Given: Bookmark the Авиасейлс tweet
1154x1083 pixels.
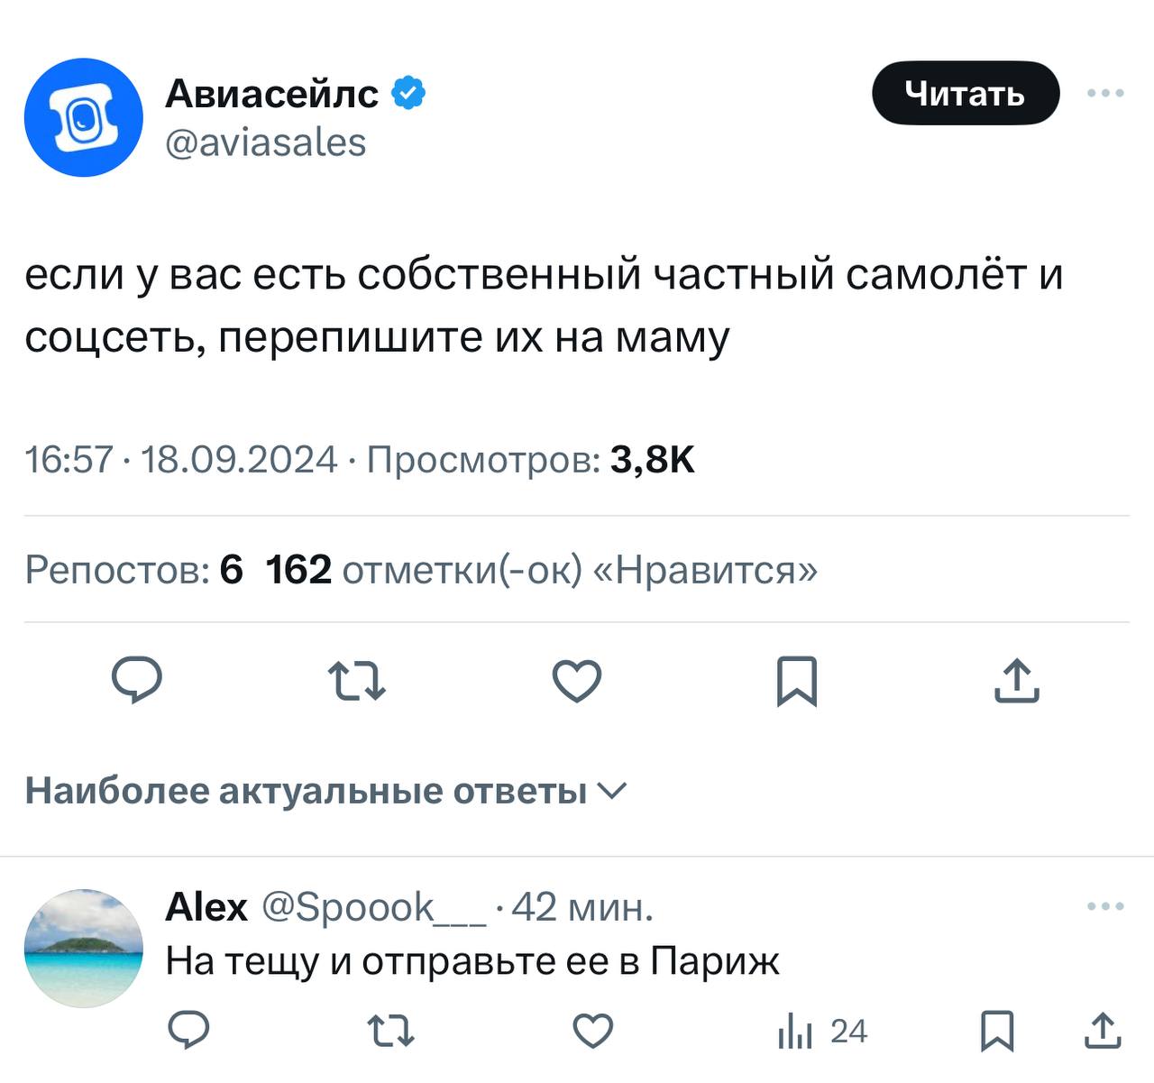Looking at the screenshot, I should pos(797,681).
